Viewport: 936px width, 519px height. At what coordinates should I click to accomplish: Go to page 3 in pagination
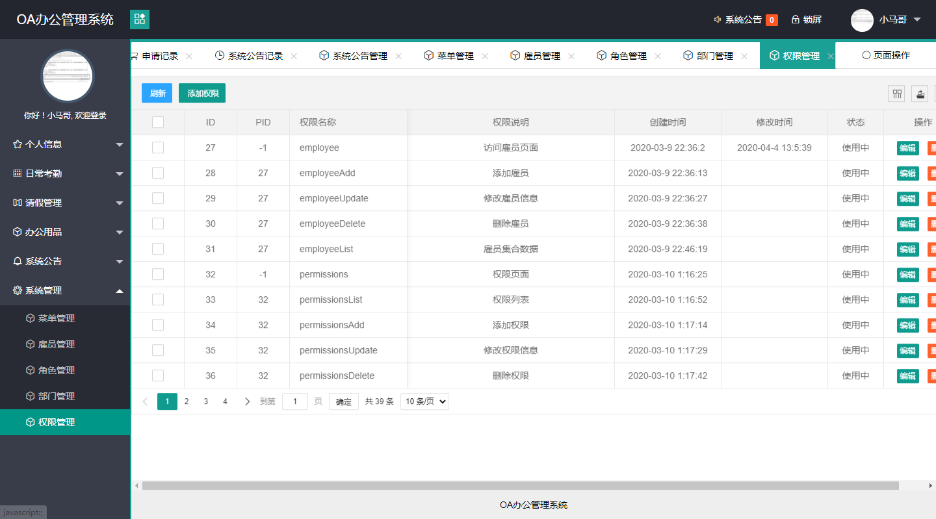point(206,401)
